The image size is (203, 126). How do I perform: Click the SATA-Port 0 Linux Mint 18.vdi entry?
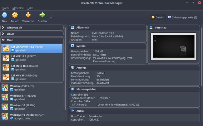119,105
